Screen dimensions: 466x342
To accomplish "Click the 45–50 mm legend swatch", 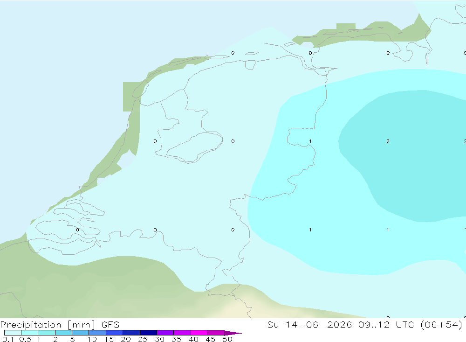I will coord(216,333).
